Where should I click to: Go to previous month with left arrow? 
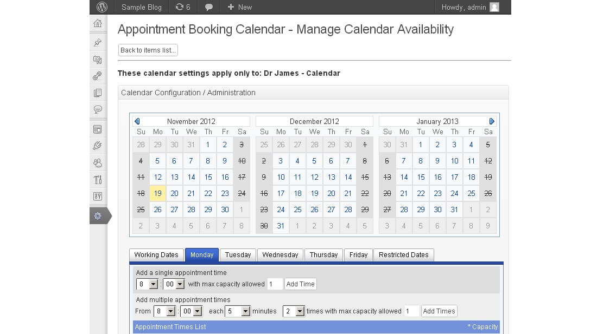[137, 121]
